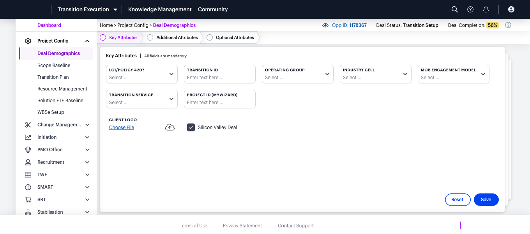Click the Change Management scissors icon
The width and height of the screenshot is (530, 234).
point(28,125)
